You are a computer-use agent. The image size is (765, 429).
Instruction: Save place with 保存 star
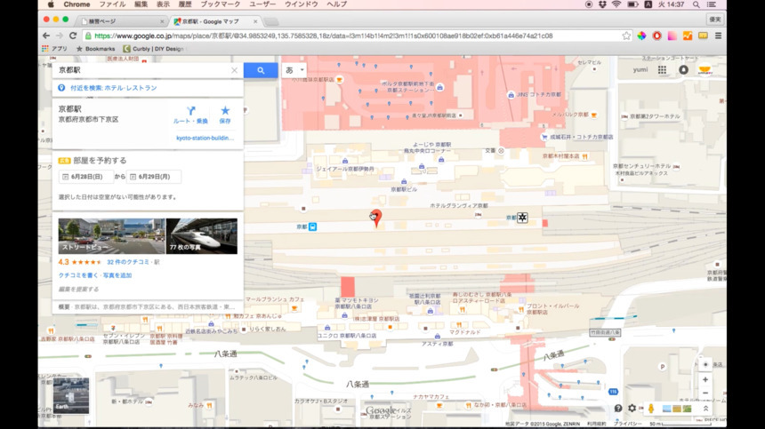(x=225, y=115)
